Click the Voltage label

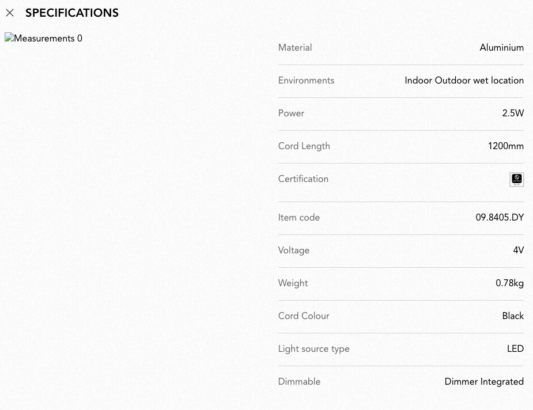coord(294,250)
